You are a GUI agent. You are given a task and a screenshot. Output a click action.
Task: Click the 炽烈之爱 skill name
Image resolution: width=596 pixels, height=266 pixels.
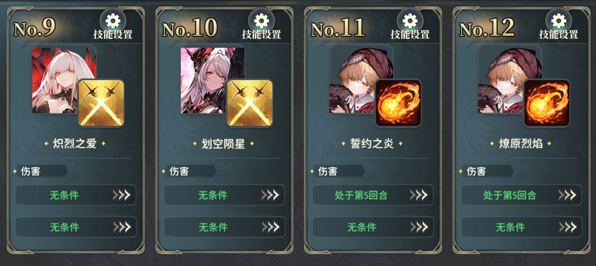tap(75, 144)
